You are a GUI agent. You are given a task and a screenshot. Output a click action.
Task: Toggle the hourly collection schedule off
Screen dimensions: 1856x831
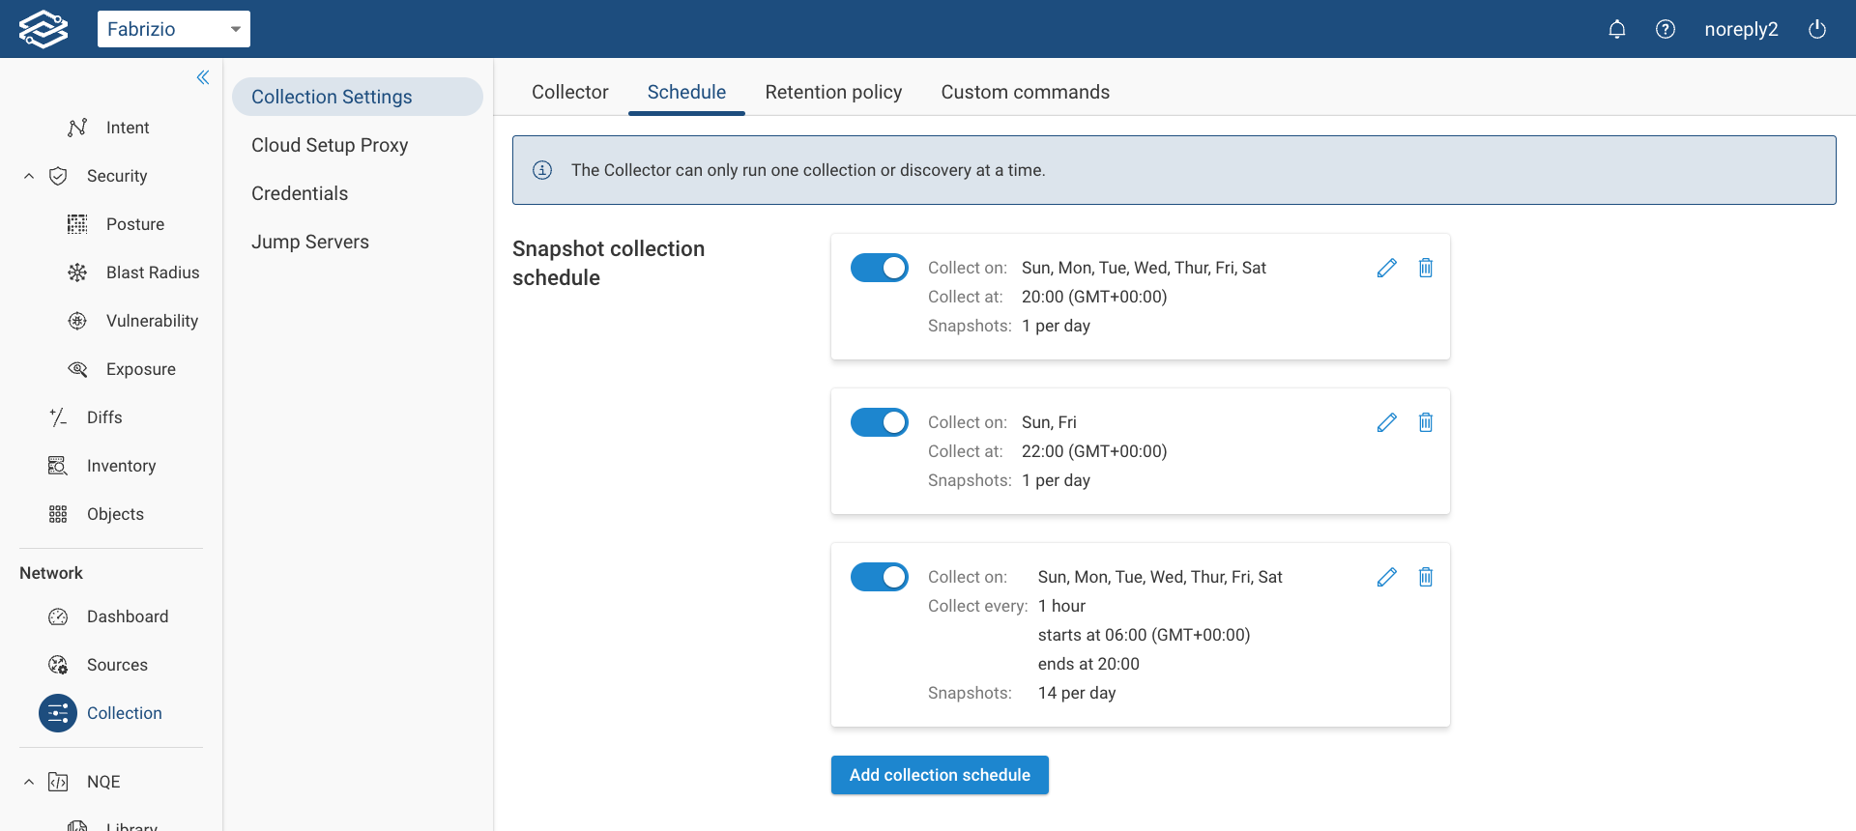point(879,577)
